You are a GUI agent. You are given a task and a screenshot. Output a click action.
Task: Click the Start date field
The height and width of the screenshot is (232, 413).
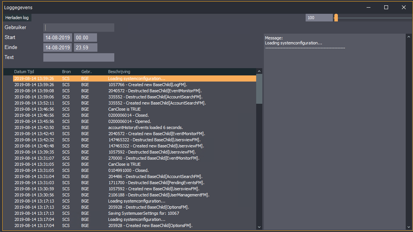[58, 38]
